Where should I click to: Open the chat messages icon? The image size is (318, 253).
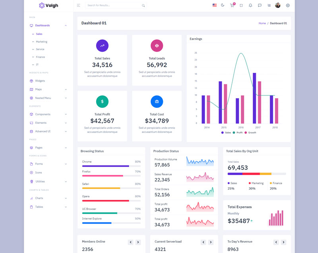(x=260, y=5)
